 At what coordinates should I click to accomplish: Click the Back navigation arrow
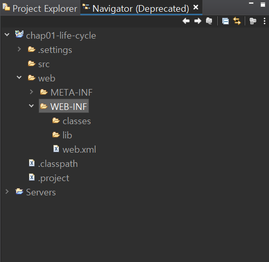(x=186, y=21)
